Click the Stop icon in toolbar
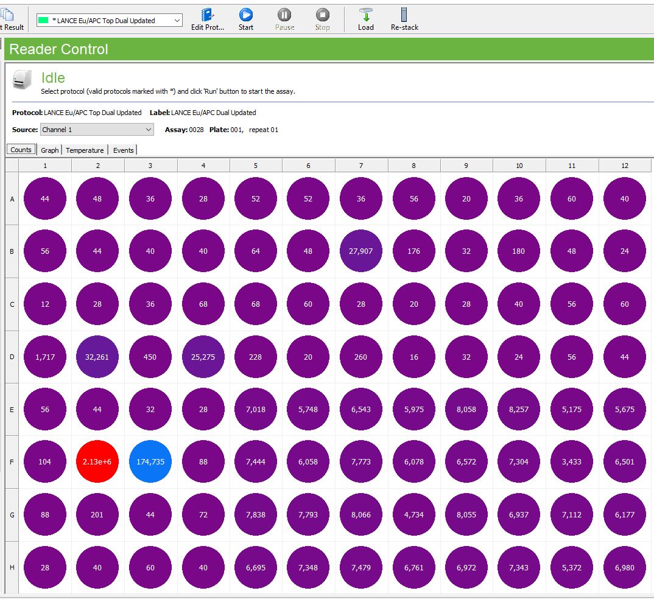 [323, 15]
